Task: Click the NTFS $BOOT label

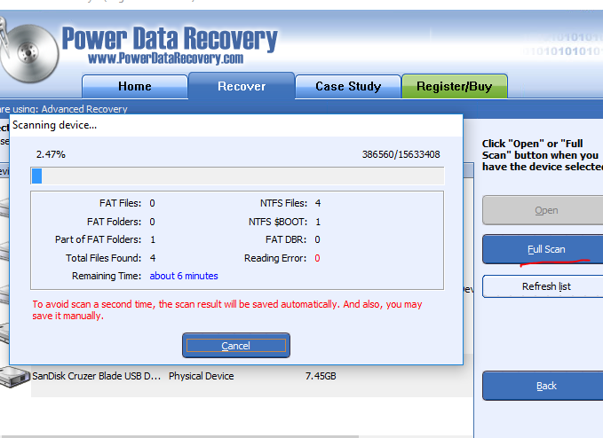Action: 278,222
